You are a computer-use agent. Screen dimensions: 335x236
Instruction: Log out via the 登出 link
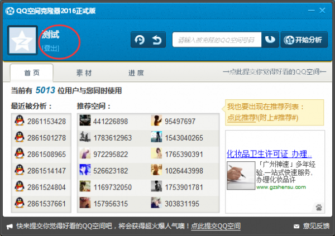[x=50, y=49]
